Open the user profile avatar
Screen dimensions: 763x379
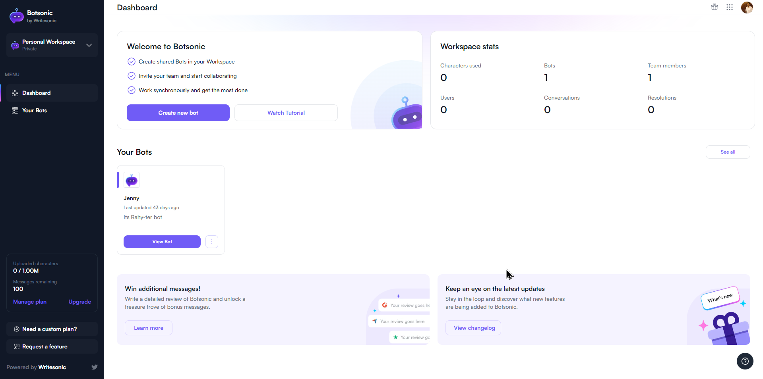[747, 7]
